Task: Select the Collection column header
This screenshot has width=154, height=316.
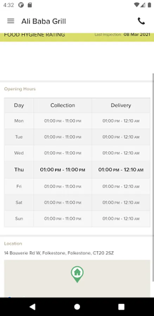Action: pos(63,105)
